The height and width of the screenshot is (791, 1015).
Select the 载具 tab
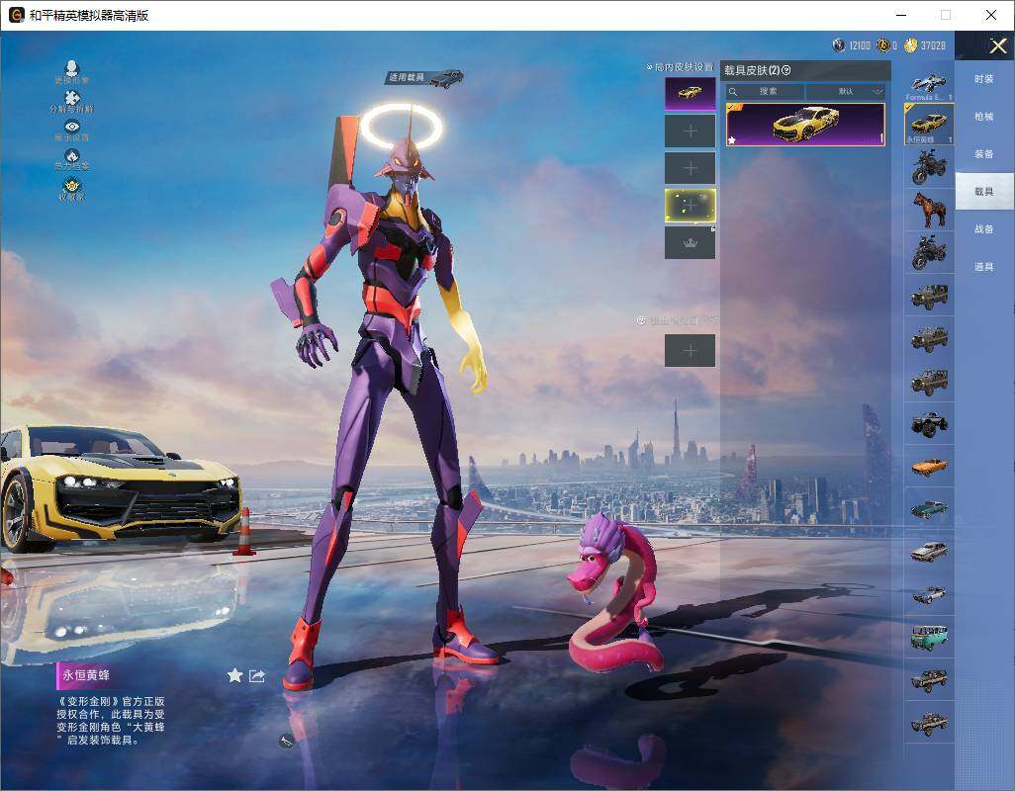(984, 192)
